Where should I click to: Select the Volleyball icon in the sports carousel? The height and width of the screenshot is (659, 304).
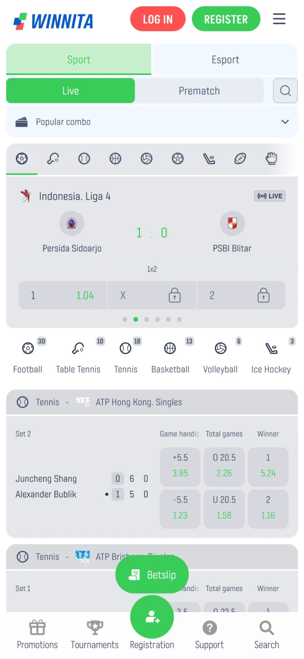147,159
